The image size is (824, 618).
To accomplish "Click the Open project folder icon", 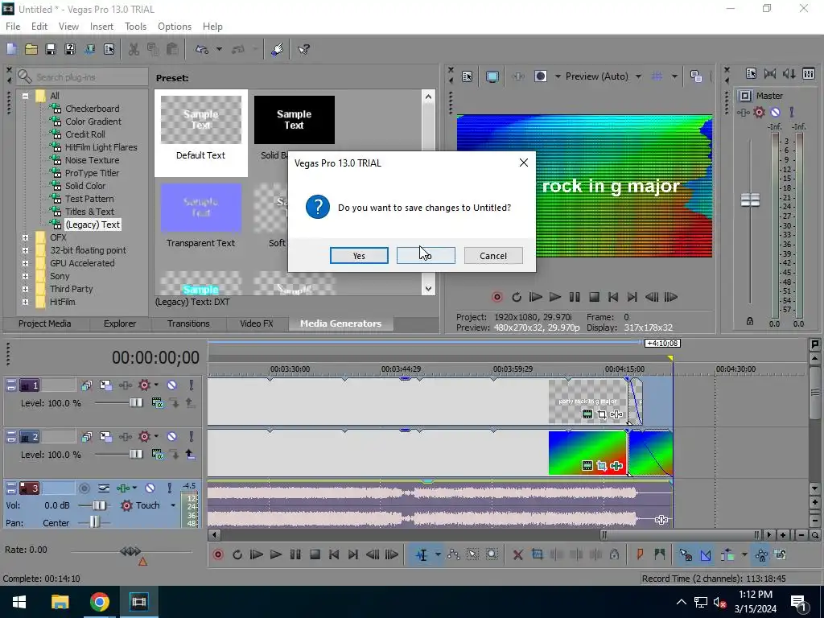I will coord(31,49).
